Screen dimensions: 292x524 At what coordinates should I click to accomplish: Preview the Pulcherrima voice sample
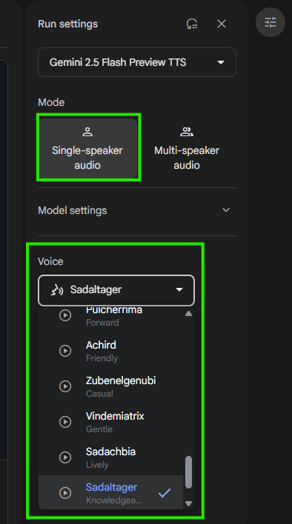click(x=65, y=315)
